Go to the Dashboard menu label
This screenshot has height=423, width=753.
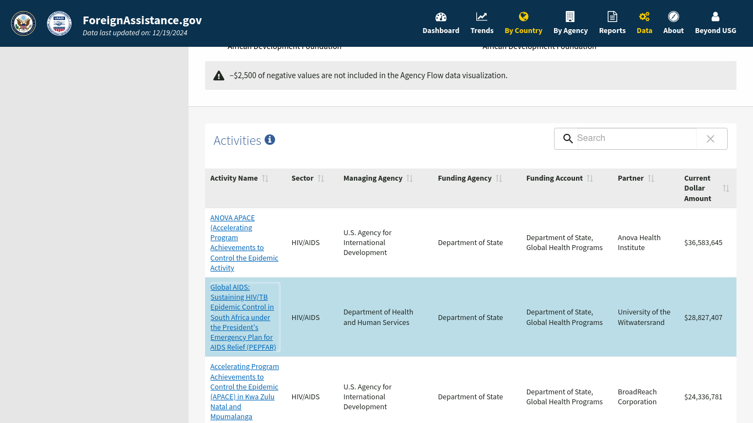coord(441,31)
